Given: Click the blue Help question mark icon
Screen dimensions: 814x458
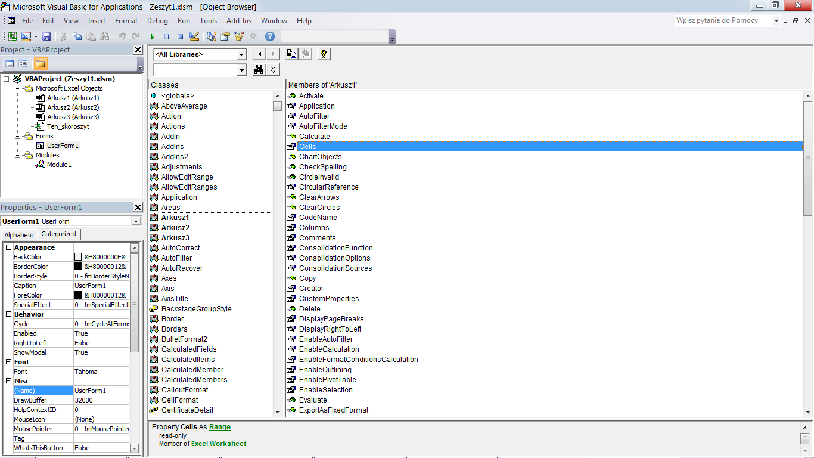Looking at the screenshot, I should point(270,36).
